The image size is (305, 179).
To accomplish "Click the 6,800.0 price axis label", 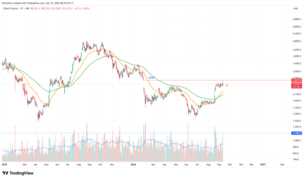I will [297, 19].
